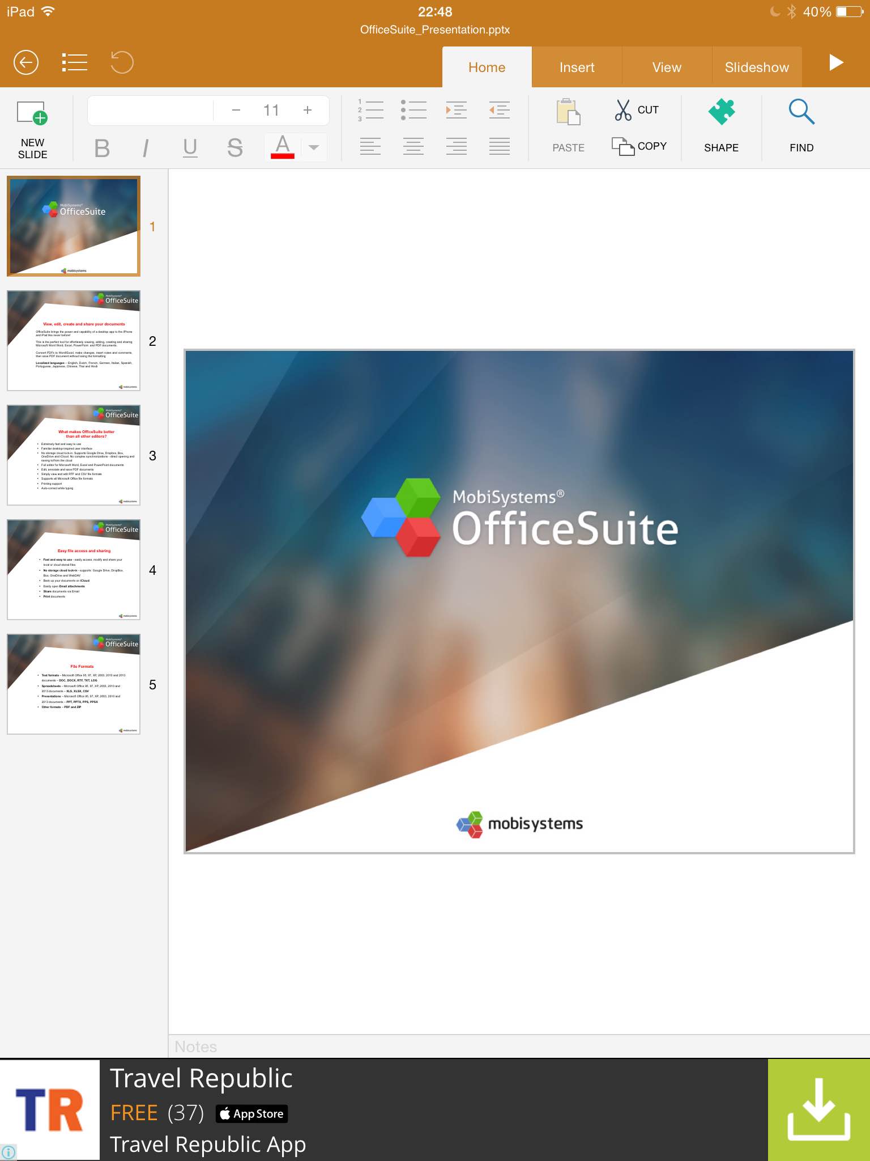Start slideshow with the play button

tap(836, 62)
